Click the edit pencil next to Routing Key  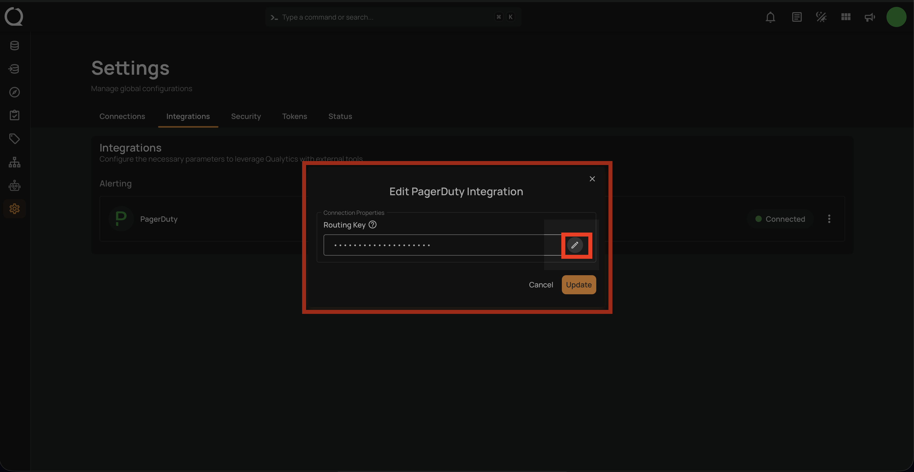click(x=575, y=245)
